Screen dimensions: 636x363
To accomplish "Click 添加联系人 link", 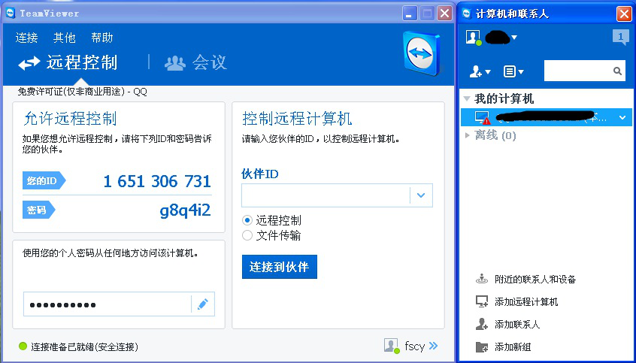I will 517,325.
